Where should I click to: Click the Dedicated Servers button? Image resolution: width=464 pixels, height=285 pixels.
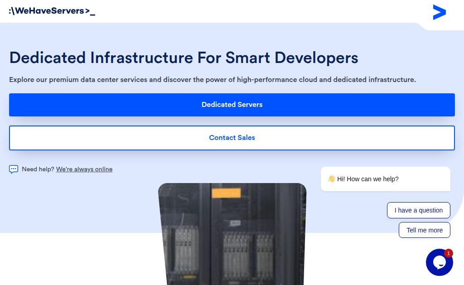[x=232, y=105]
